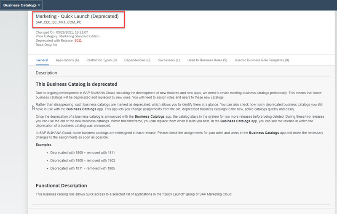The height and width of the screenshot is (214, 337).
Task: Select the SAP_CEC_BC_MKT_COM_PC catalog ID
Action: pos(59,22)
